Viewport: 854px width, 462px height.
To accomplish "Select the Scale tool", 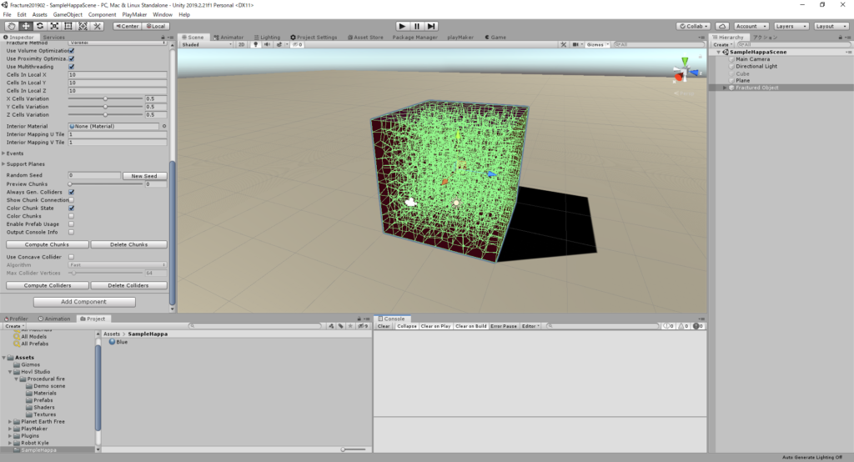I will coord(54,26).
